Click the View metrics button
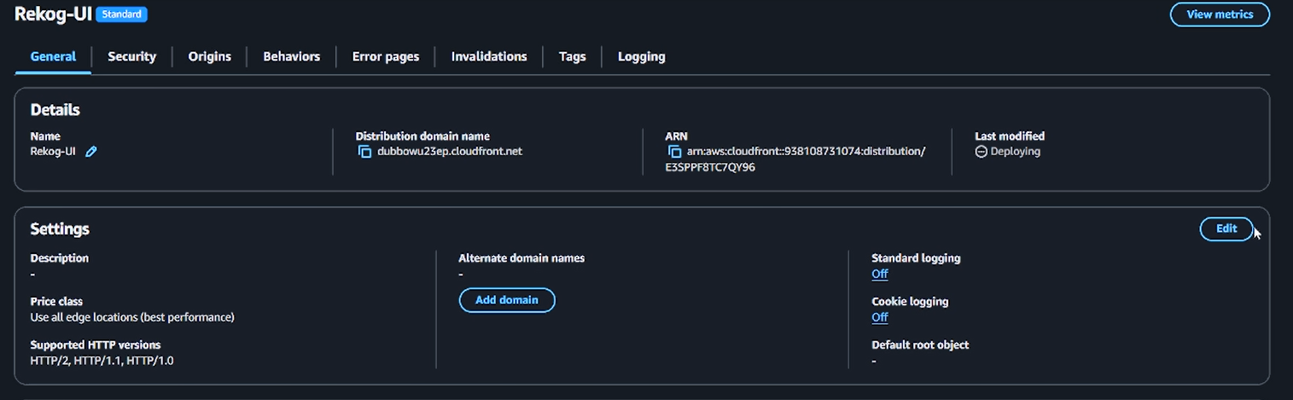 (1220, 14)
